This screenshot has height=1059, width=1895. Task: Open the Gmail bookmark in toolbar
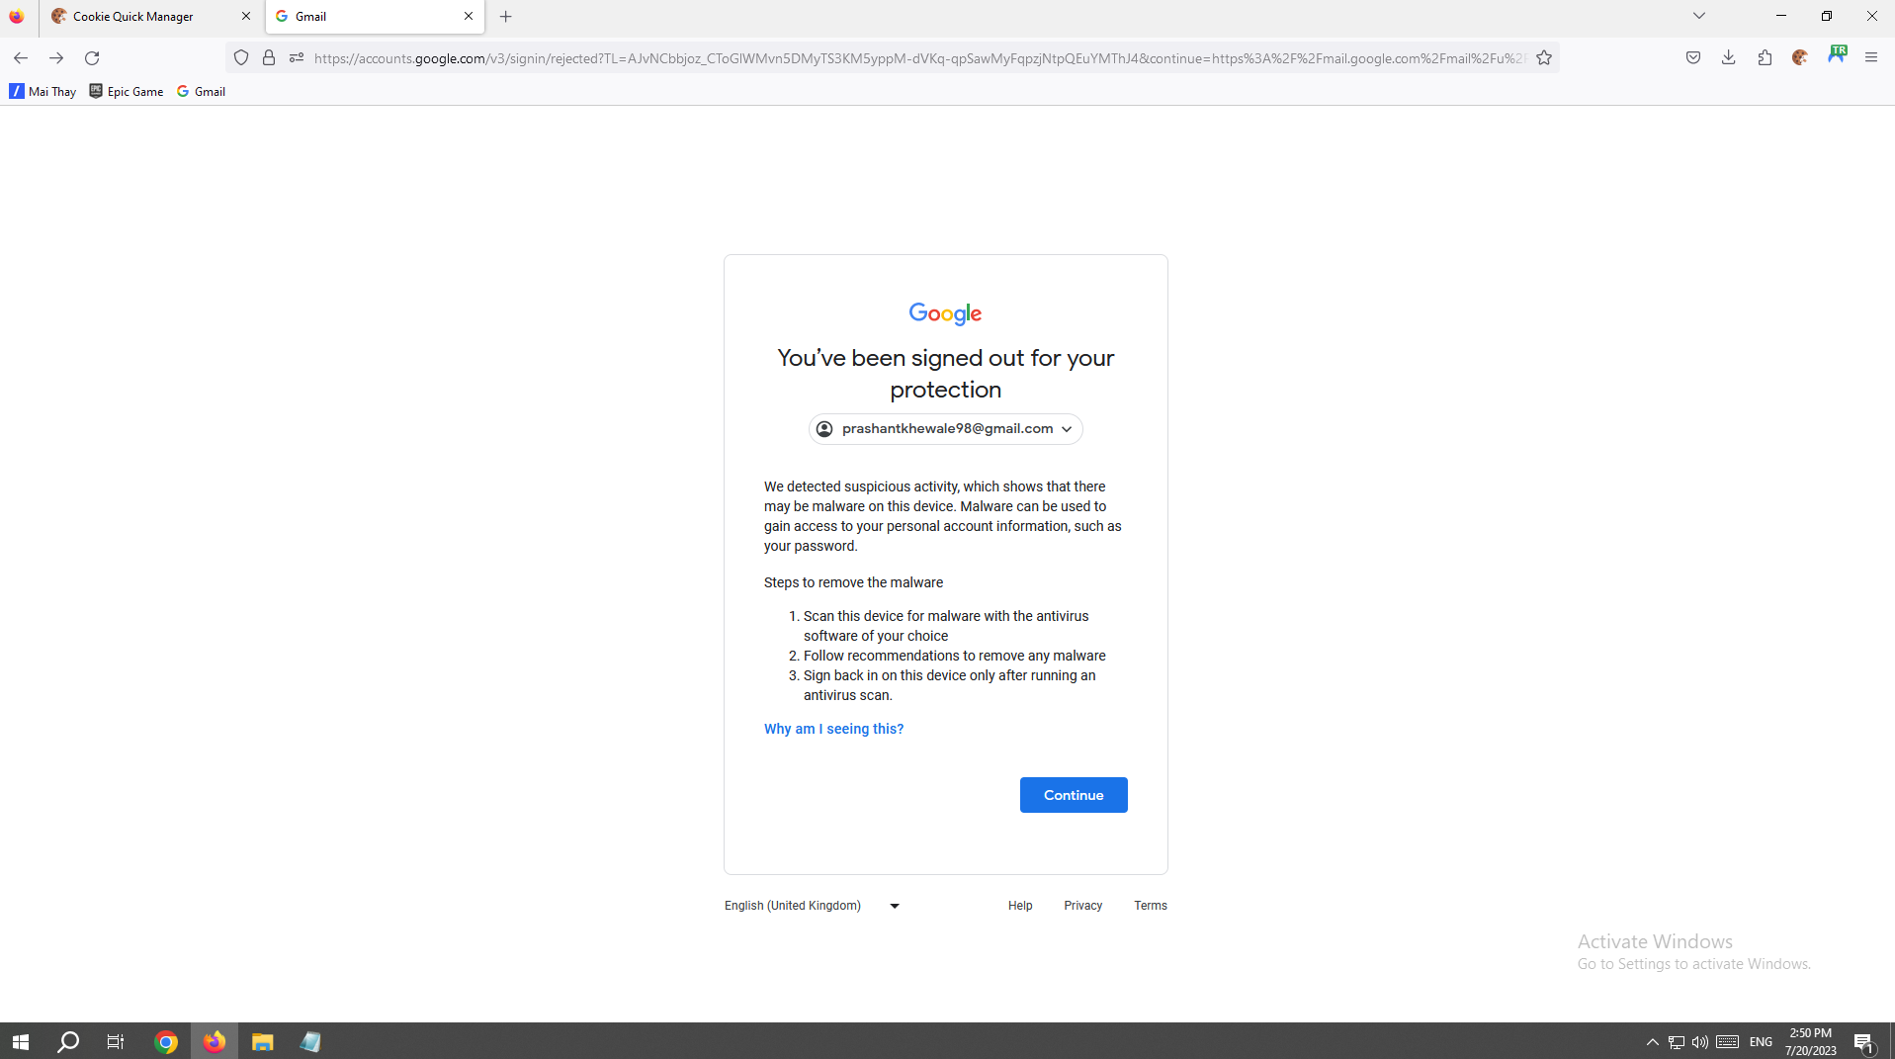click(x=201, y=92)
